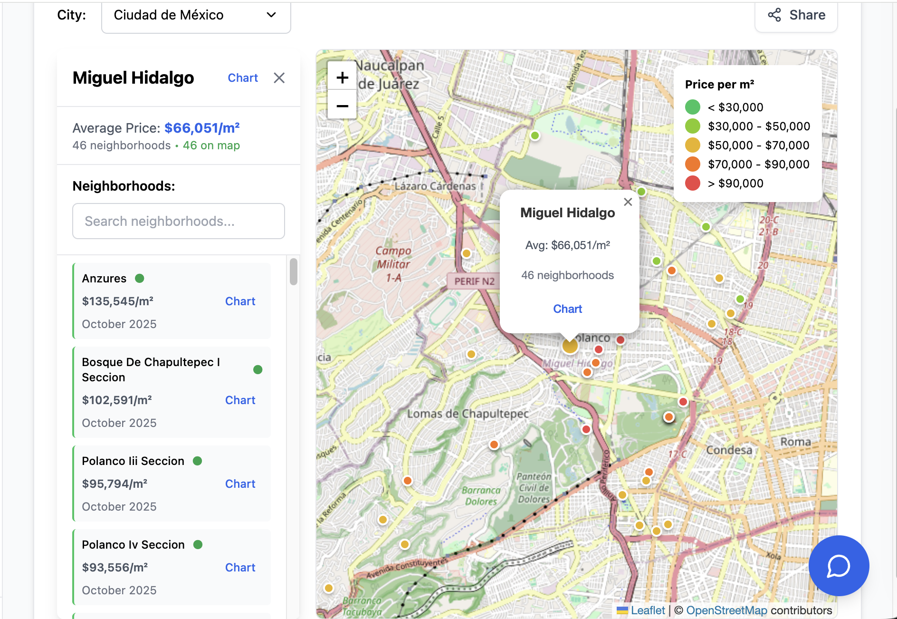Select the large yellow Miguel Hidalgo marker

coord(570,346)
